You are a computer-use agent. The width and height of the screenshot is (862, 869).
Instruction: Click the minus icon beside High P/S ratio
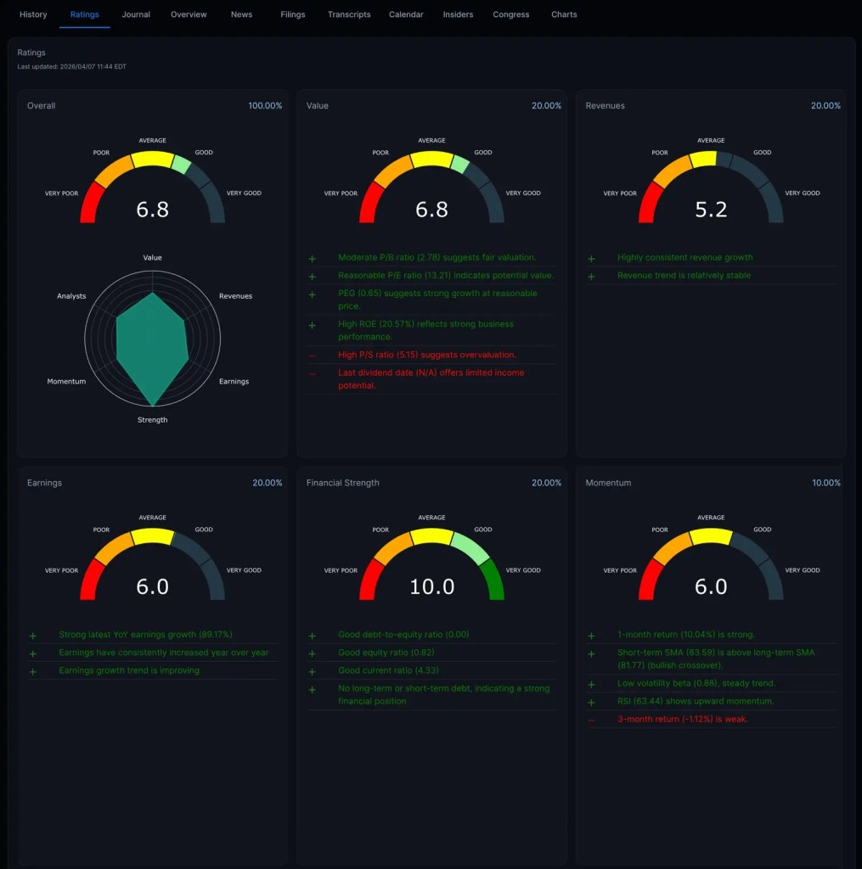[312, 356]
